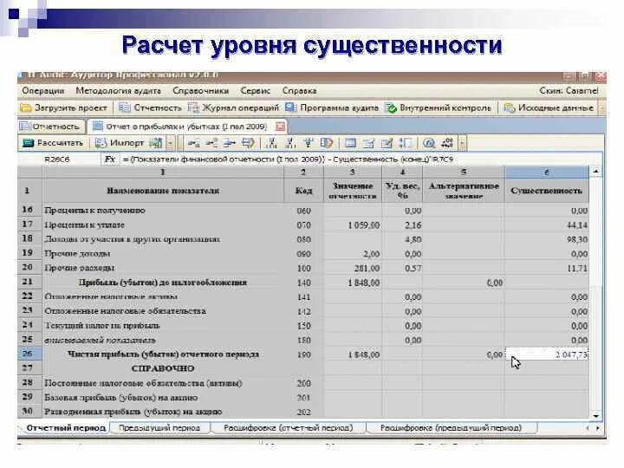624x468 pixels.
Task: Click code cell 202
Action: pos(303,413)
